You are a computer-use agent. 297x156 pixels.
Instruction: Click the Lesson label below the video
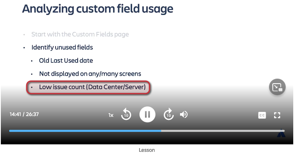point(147,150)
